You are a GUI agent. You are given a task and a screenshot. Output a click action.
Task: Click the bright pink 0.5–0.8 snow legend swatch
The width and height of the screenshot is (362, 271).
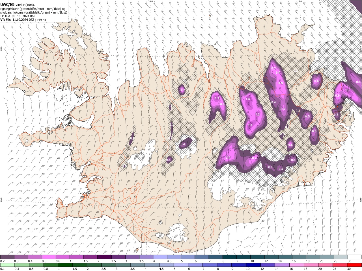tap(49, 257)
